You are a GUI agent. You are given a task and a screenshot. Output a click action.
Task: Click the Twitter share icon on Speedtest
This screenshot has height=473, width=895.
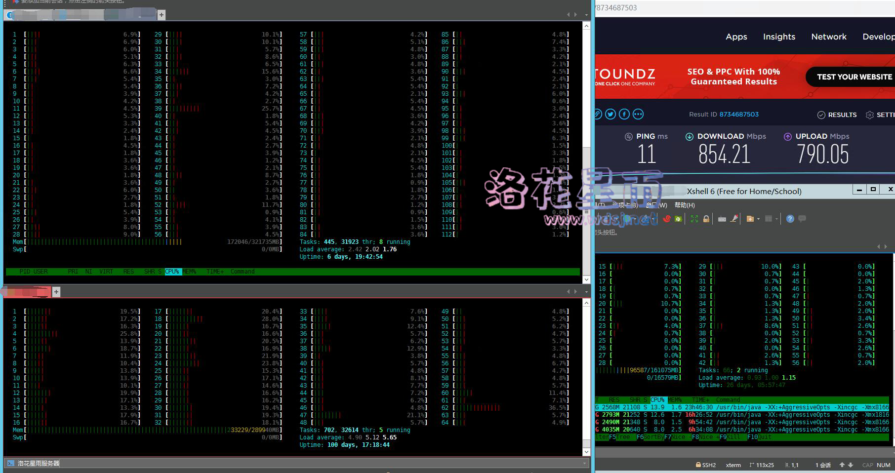(611, 114)
